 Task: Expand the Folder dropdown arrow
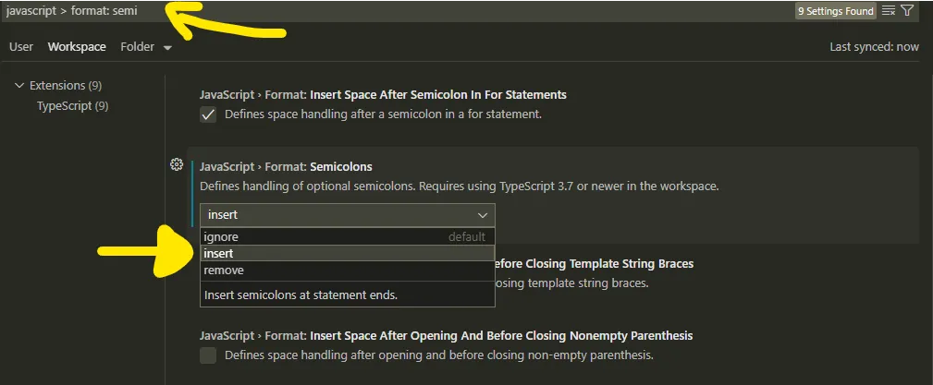(x=167, y=47)
